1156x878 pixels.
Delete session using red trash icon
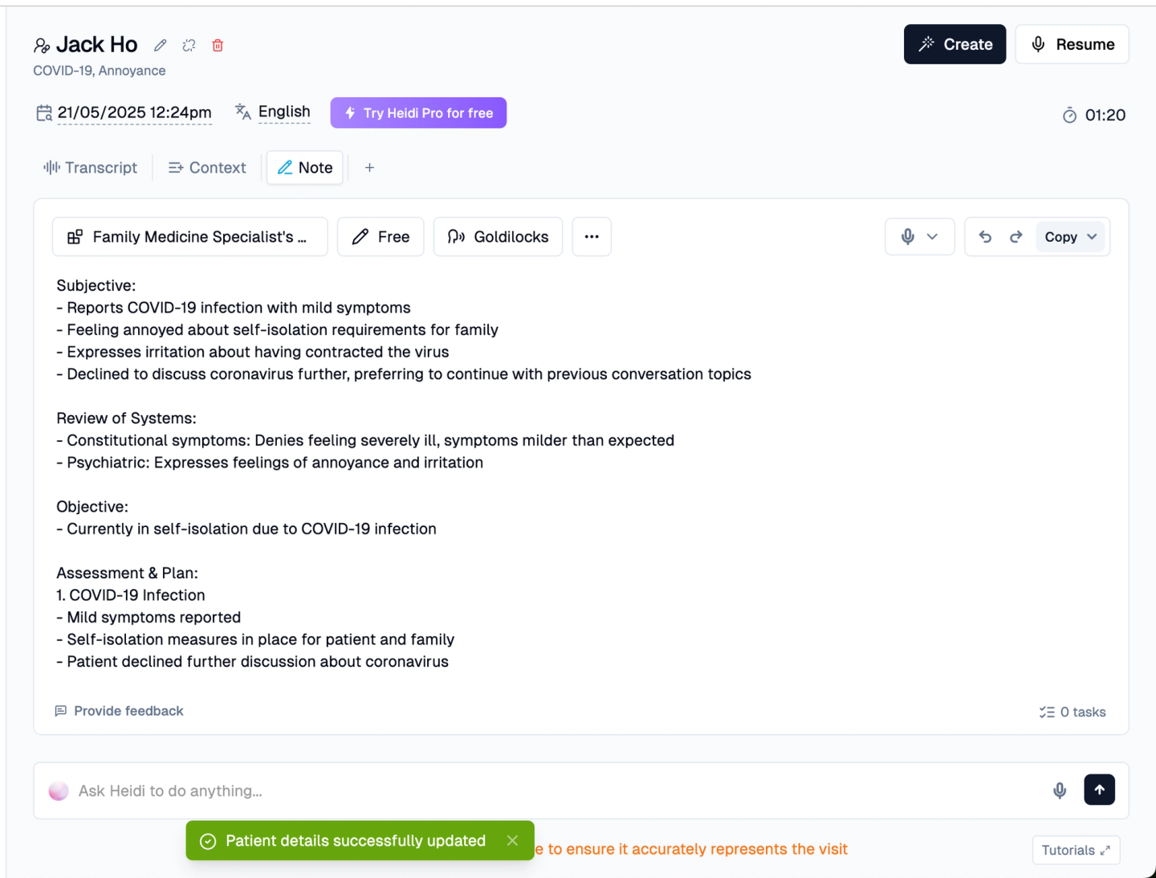tap(218, 45)
